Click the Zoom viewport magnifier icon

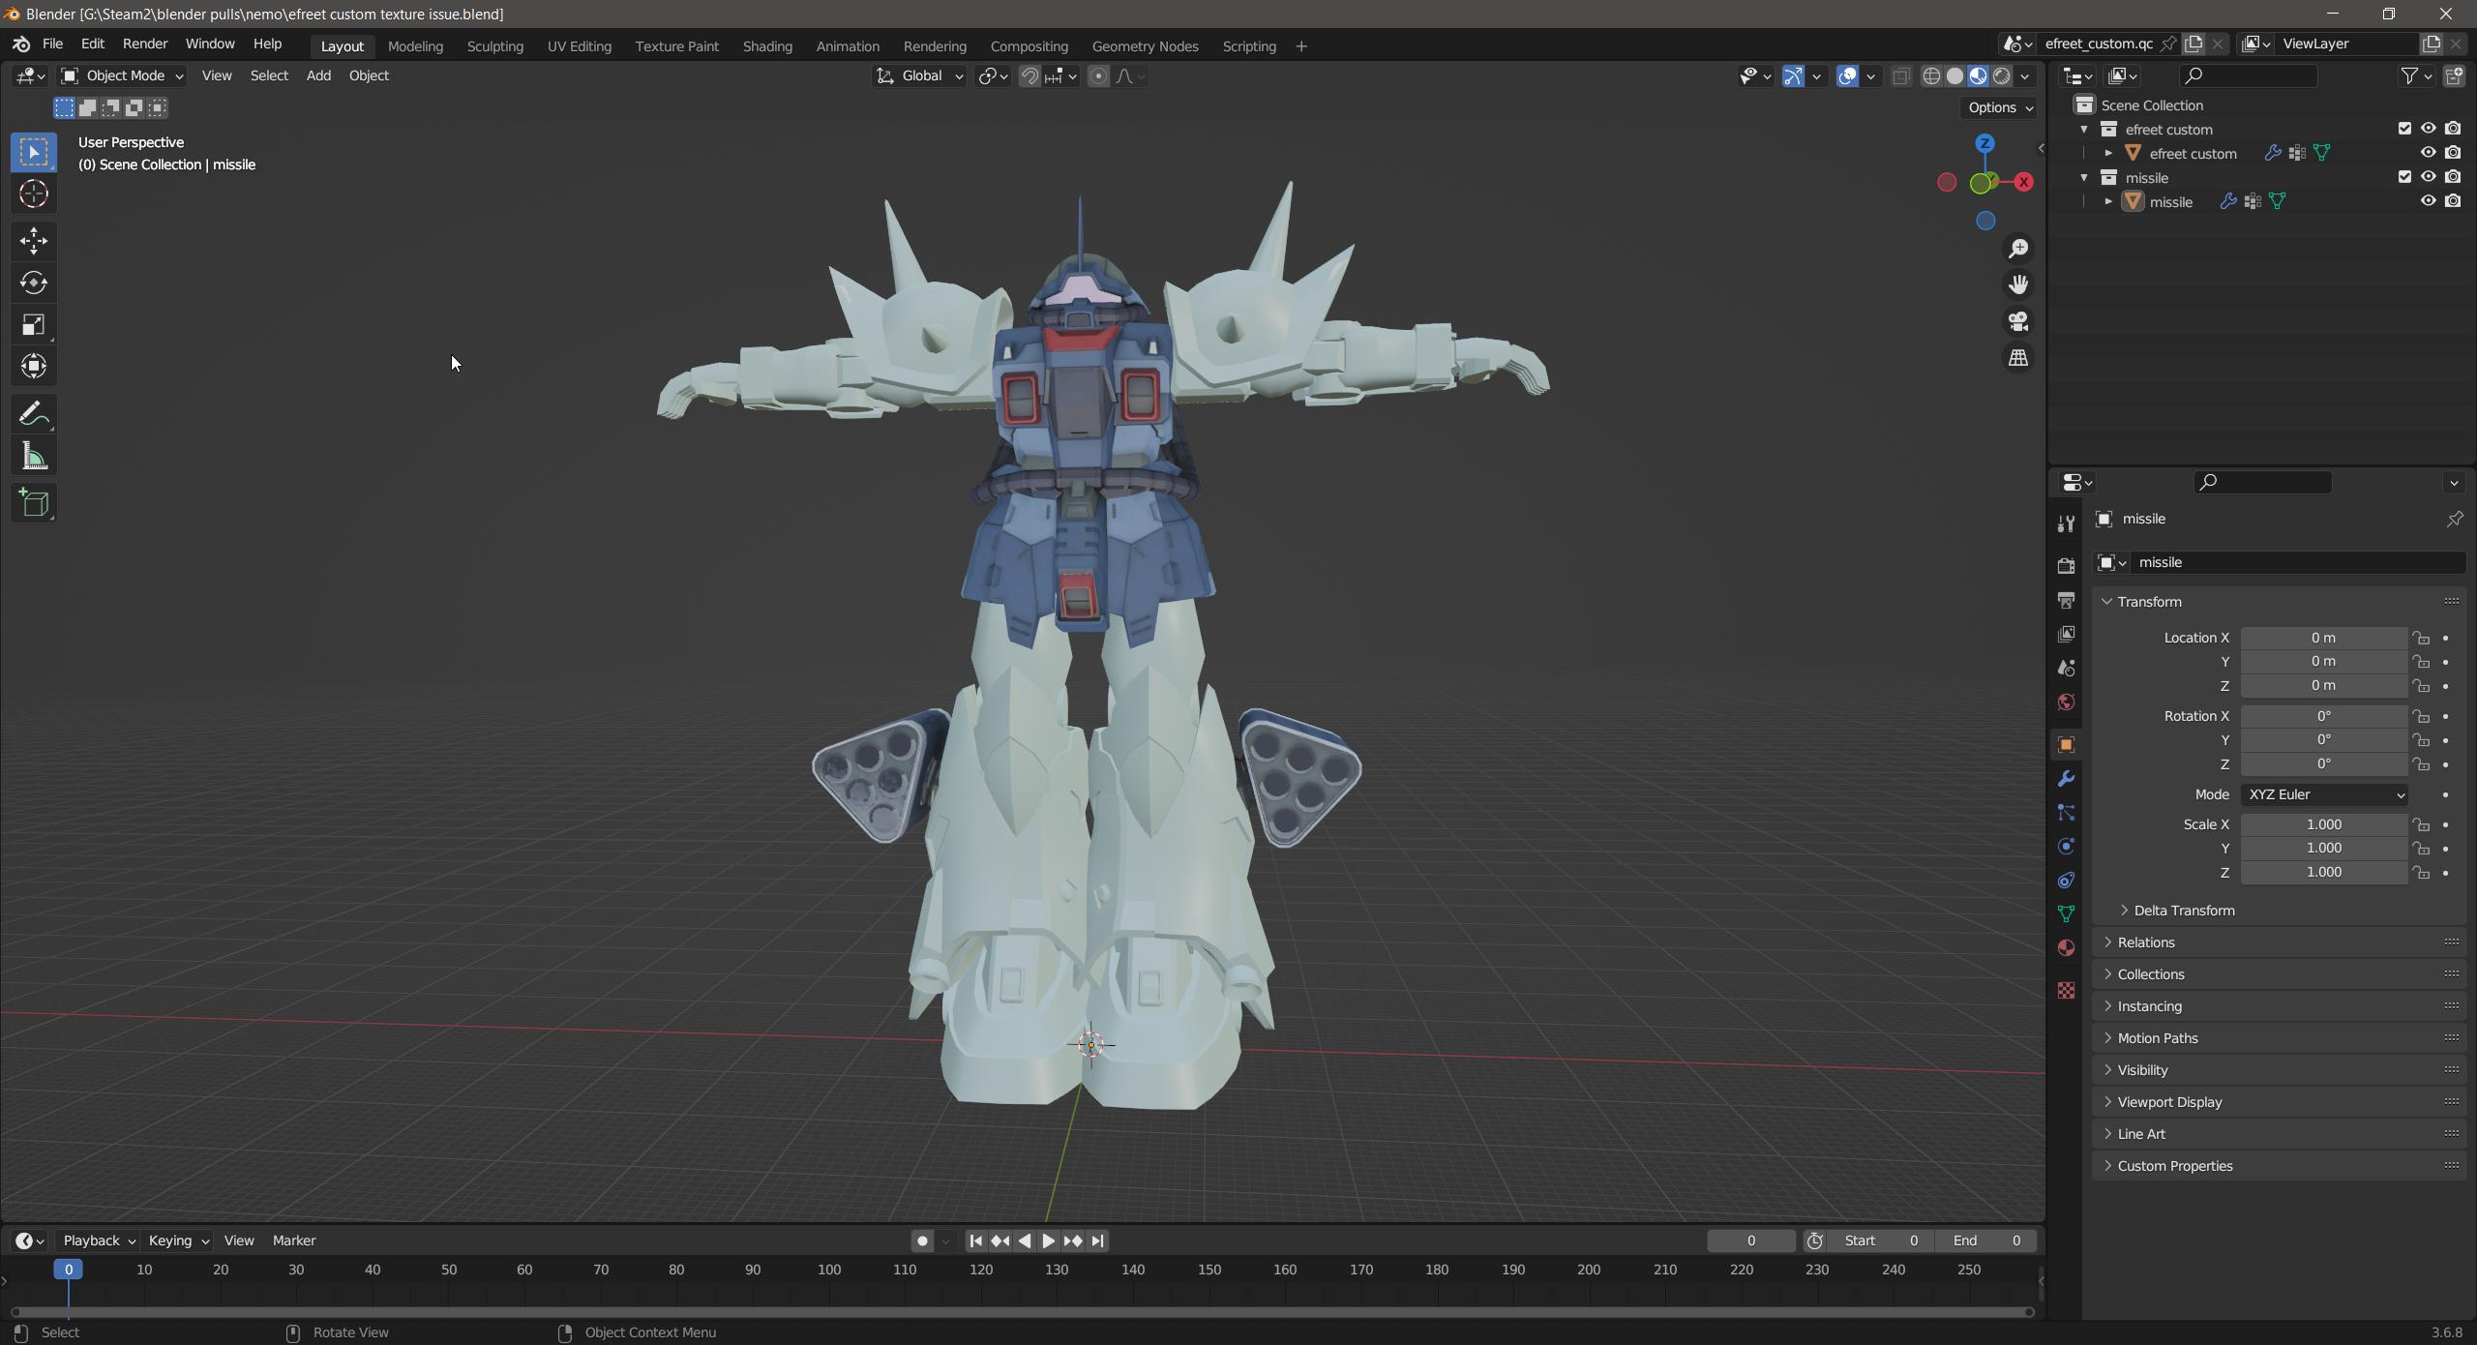coord(2018,249)
